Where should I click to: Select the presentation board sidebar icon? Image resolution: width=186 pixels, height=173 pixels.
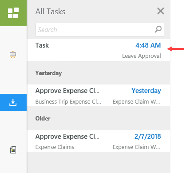[13, 55]
